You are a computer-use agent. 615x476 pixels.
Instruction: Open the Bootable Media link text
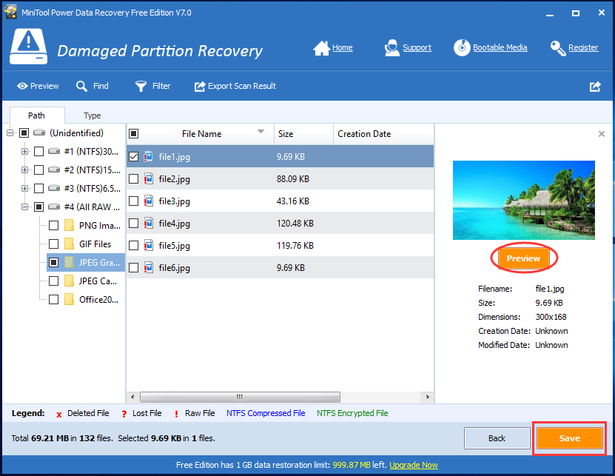[x=500, y=47]
